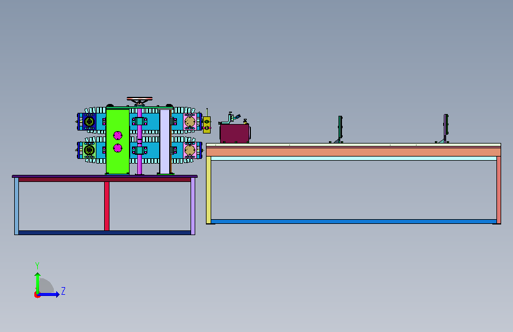Select the red origin point of the axis triad
513x332 pixels.
pyautogui.click(x=37, y=295)
